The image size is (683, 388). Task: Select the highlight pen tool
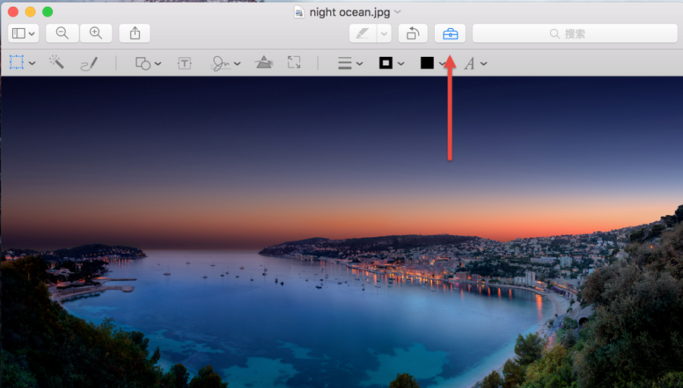tap(363, 33)
